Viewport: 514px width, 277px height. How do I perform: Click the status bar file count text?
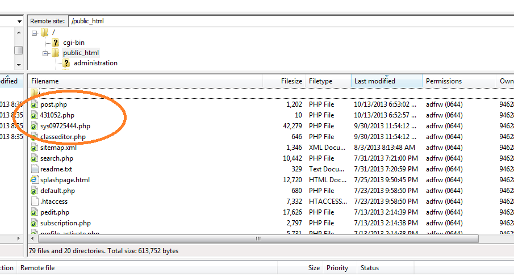click(103, 251)
